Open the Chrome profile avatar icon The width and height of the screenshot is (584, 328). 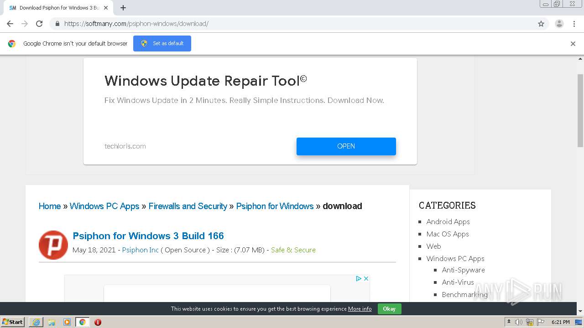pos(559,24)
